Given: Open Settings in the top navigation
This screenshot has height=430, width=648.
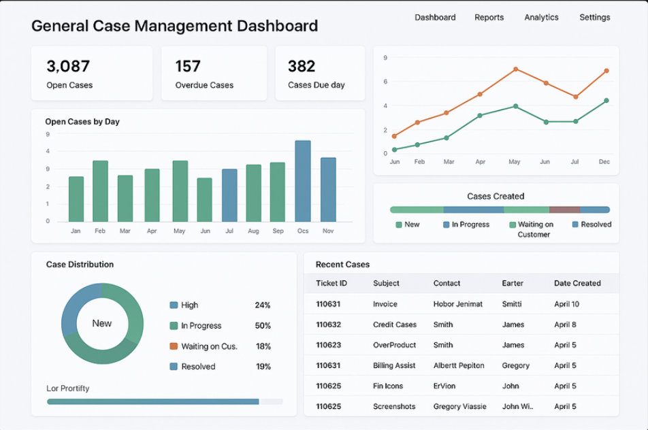Looking at the screenshot, I should 594,18.
